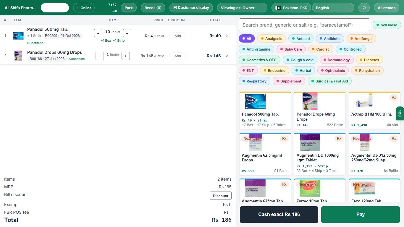404x227 pixels.
Task: Add Augmentin 62.5mg/ml Drops product card
Action: pyautogui.click(x=265, y=153)
